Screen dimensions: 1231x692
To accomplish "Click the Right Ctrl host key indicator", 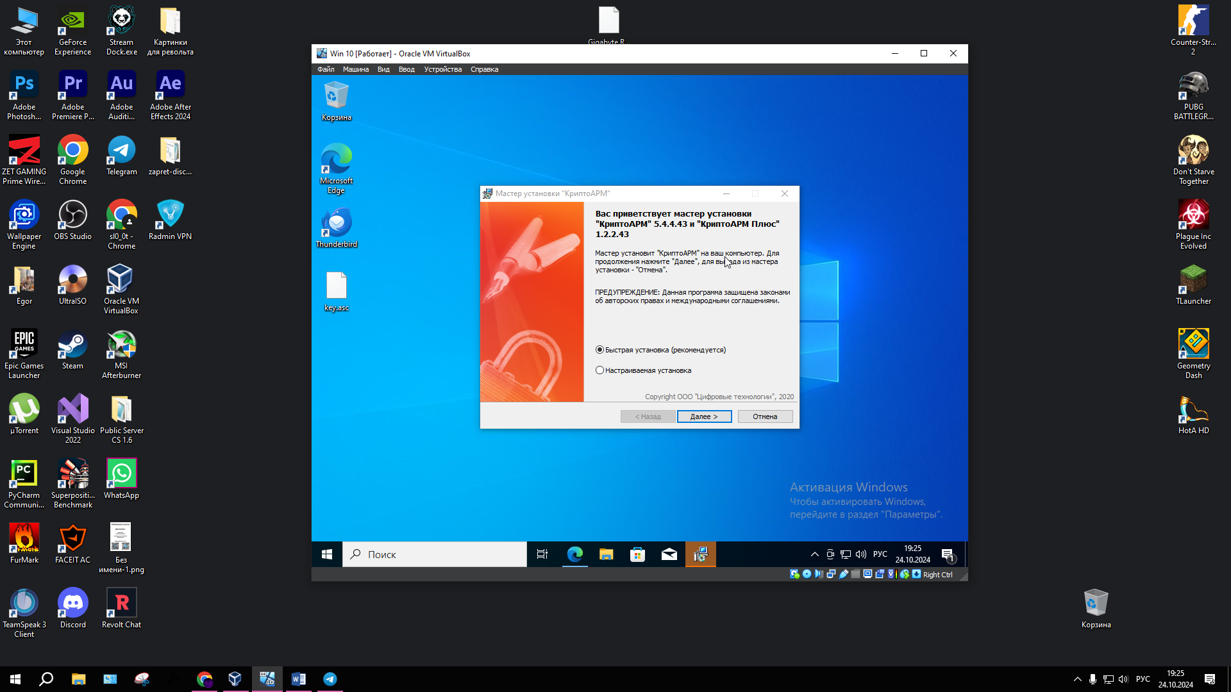I will [937, 575].
